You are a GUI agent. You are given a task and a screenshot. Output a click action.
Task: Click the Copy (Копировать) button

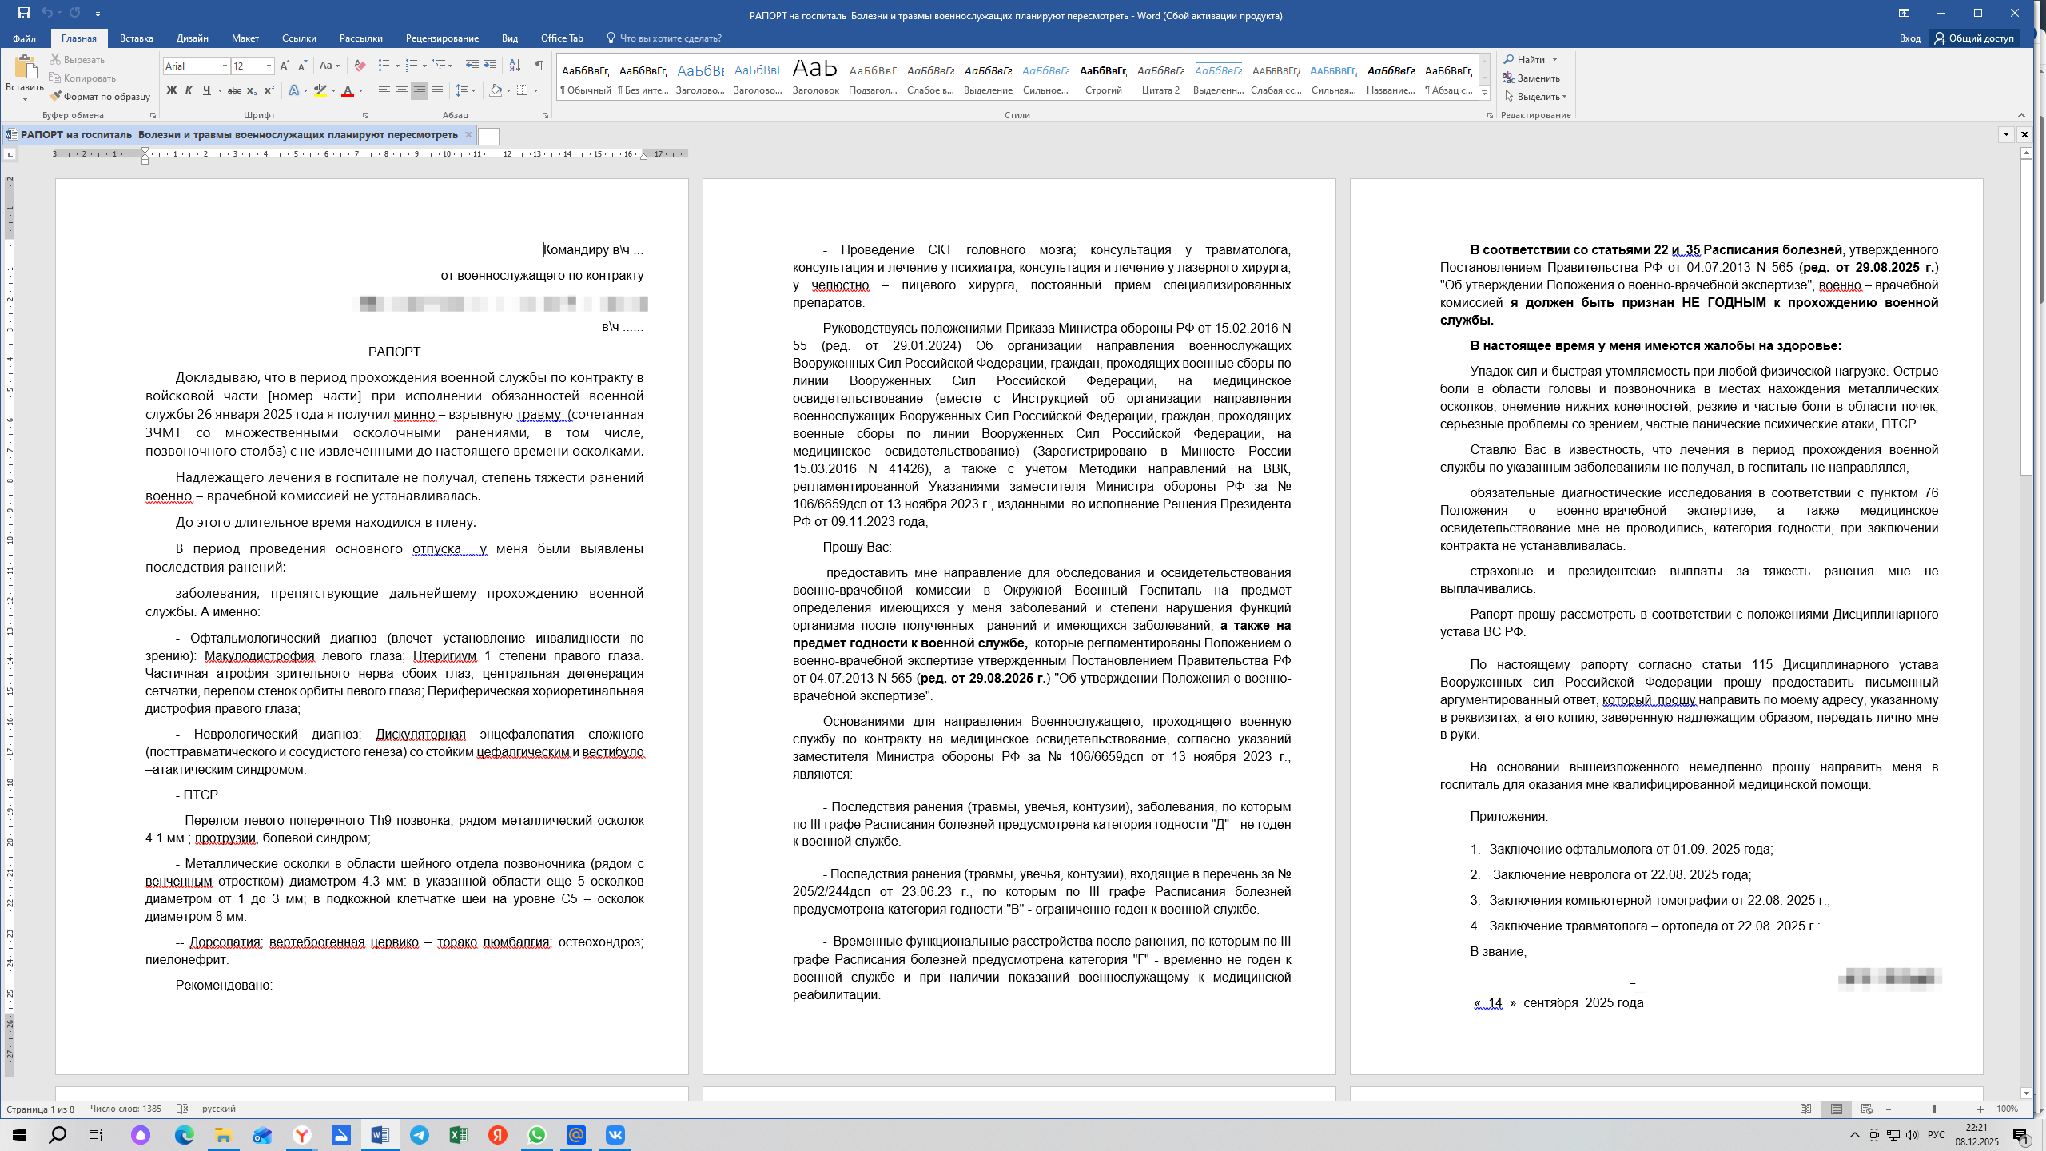point(82,78)
